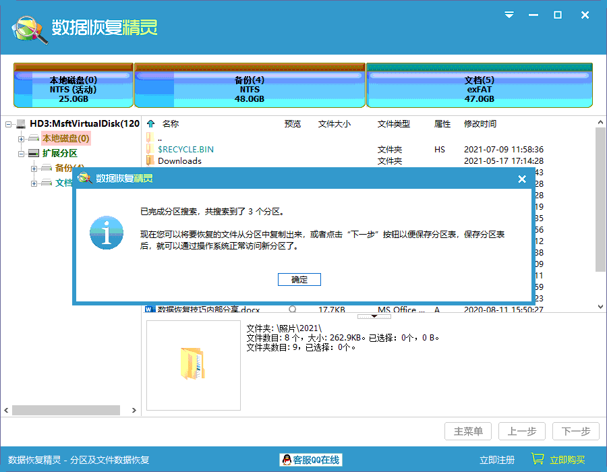Expand the 备份(4) tree node

coord(33,167)
